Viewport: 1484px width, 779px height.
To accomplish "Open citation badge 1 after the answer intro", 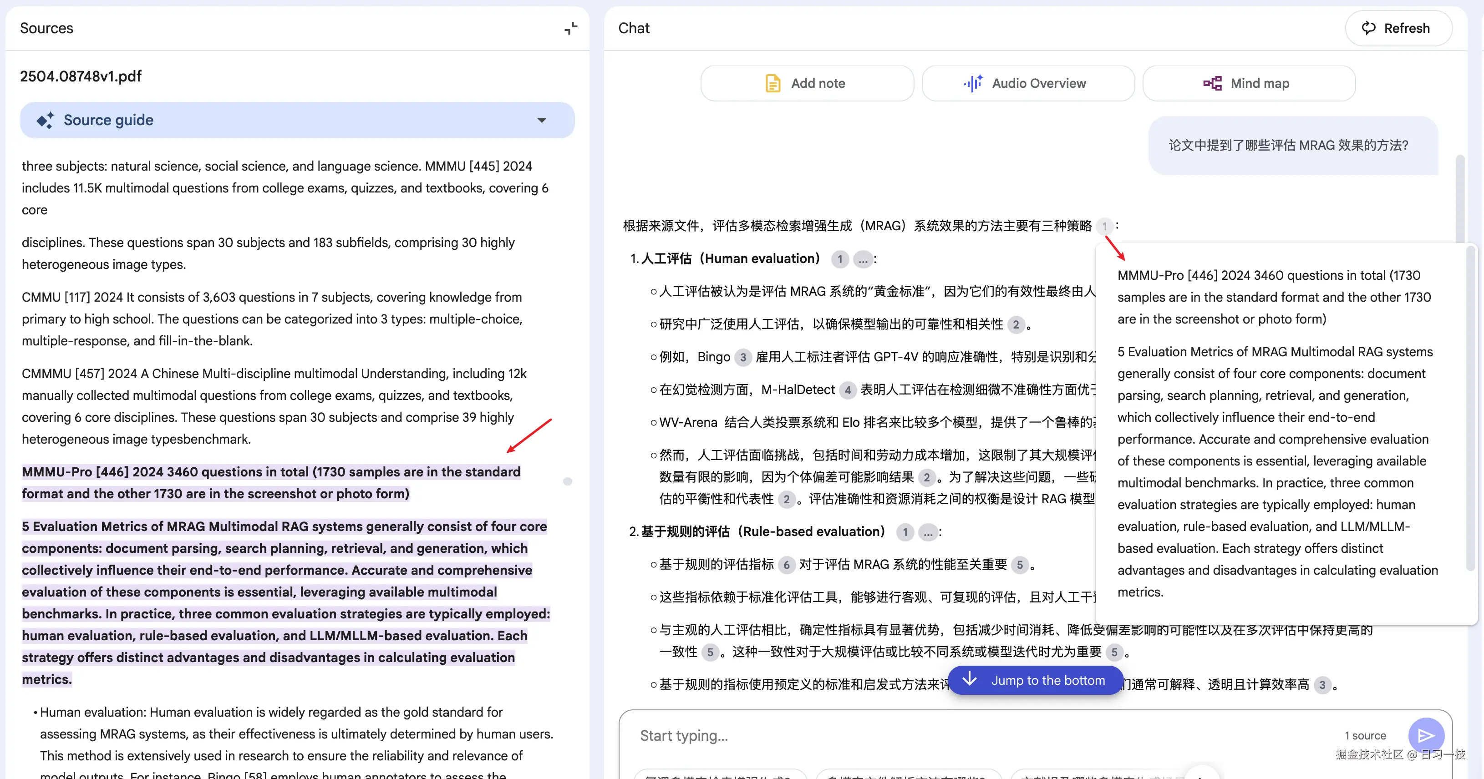I will coord(1105,226).
